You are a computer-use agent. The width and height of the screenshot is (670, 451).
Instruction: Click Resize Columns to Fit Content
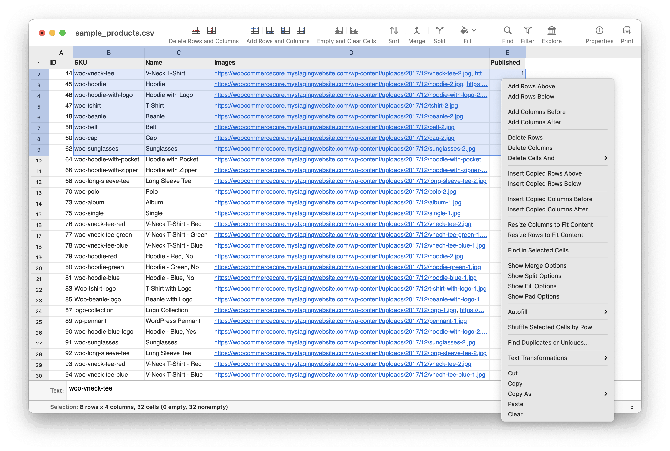[550, 224]
